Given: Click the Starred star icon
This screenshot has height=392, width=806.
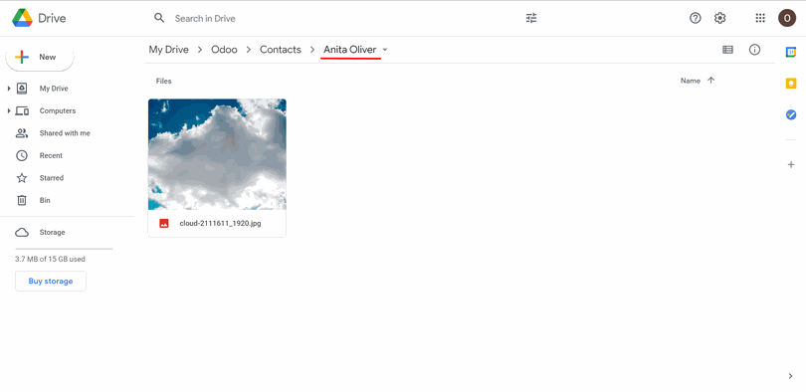Looking at the screenshot, I should pyautogui.click(x=22, y=178).
